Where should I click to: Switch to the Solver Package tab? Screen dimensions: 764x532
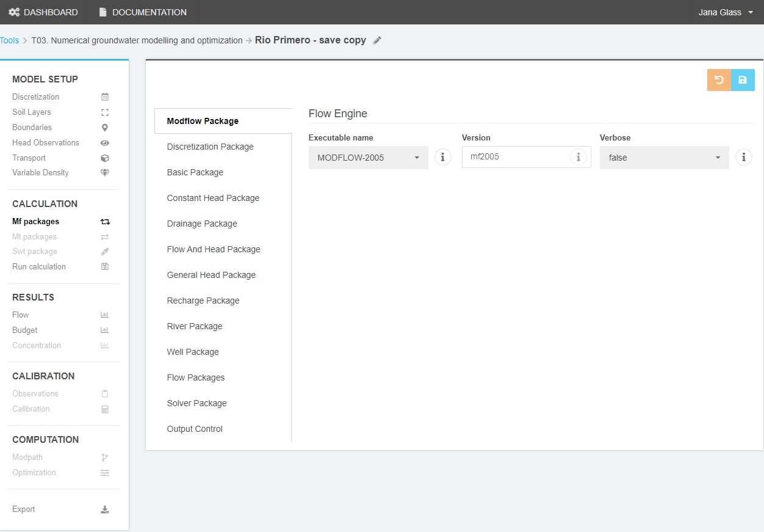(196, 403)
